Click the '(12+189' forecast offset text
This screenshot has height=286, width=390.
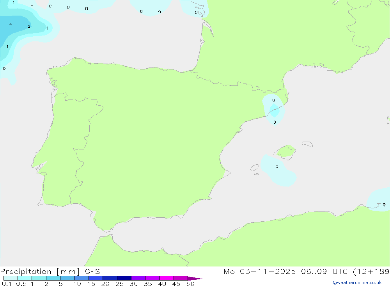click(x=371, y=272)
